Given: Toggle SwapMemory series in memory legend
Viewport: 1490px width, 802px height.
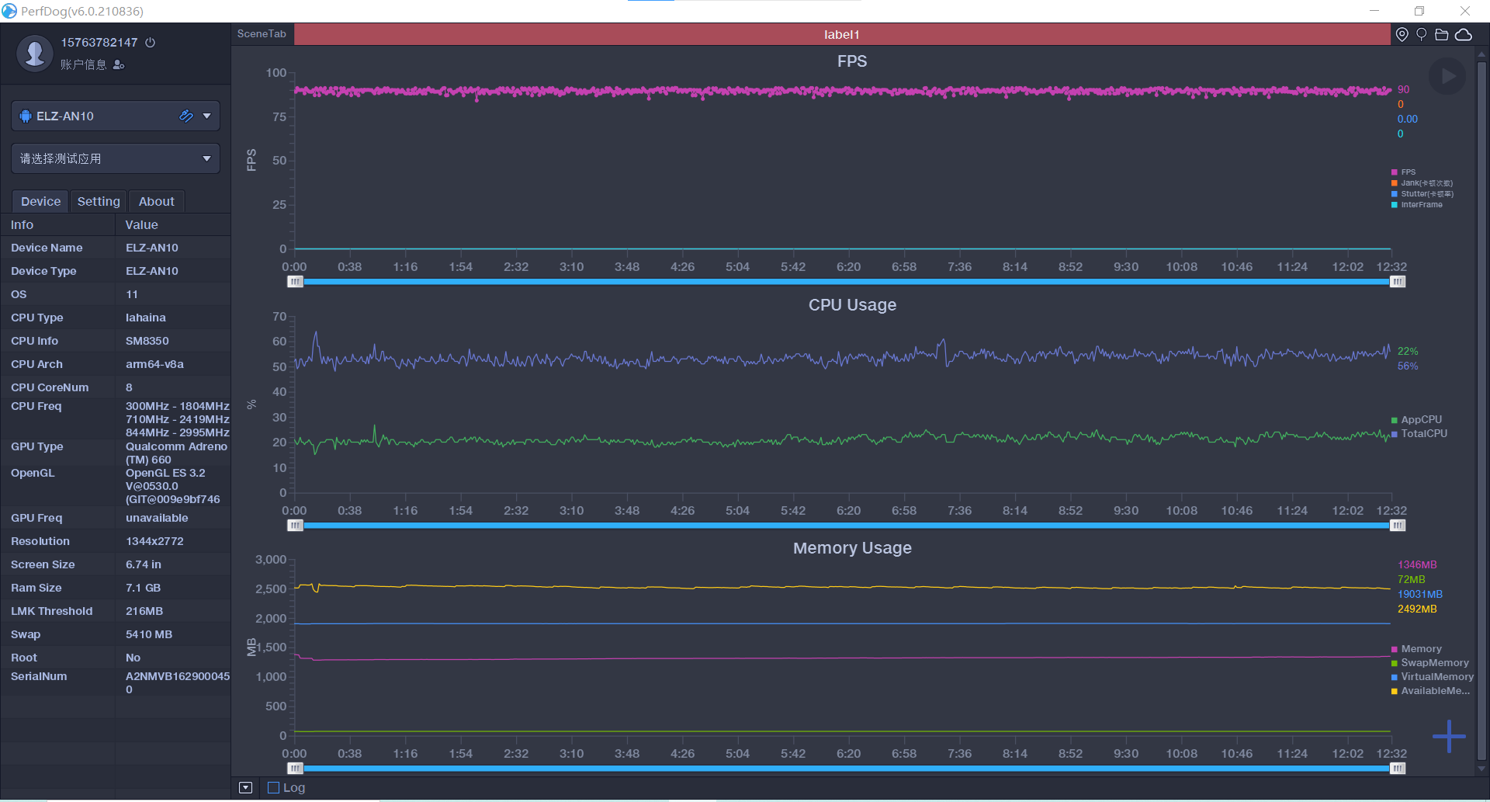Looking at the screenshot, I should (x=1430, y=663).
